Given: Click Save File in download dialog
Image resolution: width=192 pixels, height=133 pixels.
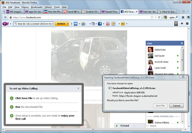Looking at the screenshot, I should pyautogui.click(x=160, y=106).
